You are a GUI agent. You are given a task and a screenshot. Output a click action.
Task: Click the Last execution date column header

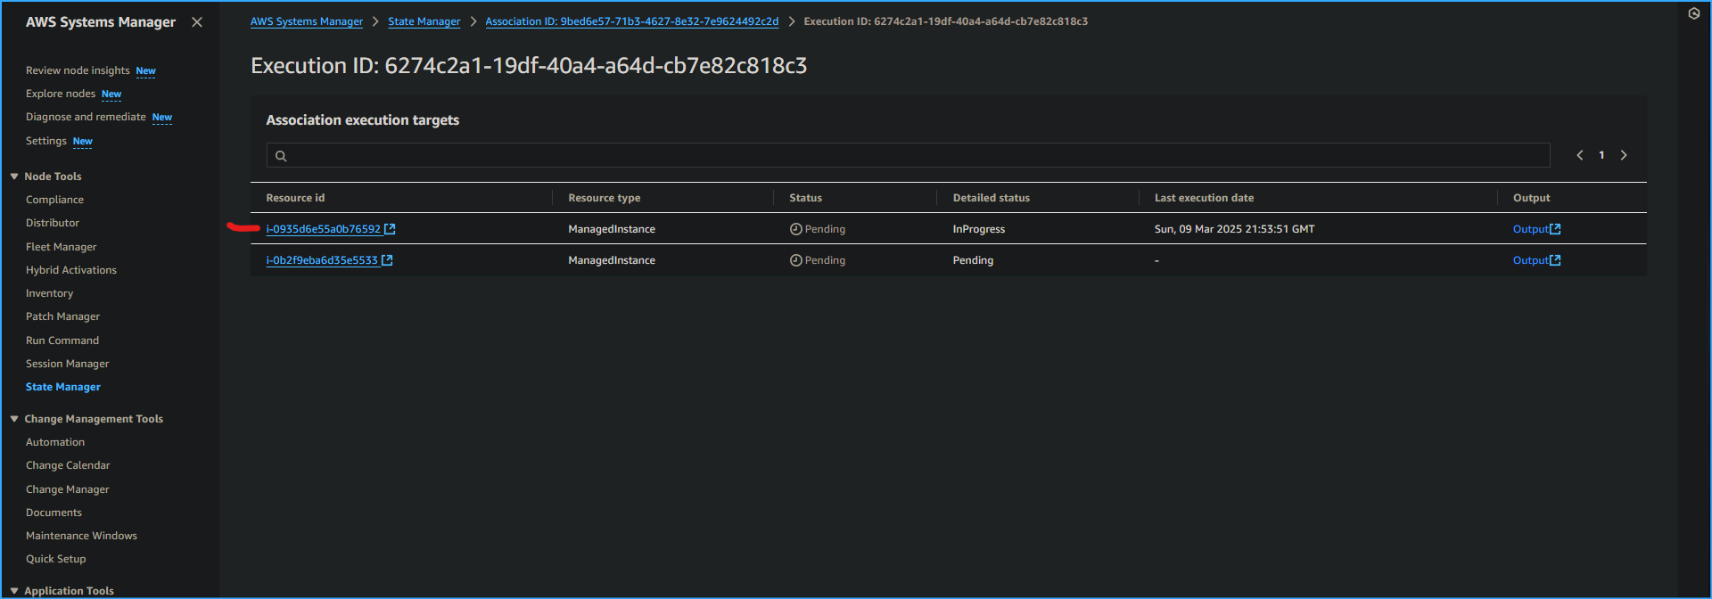coord(1204,198)
